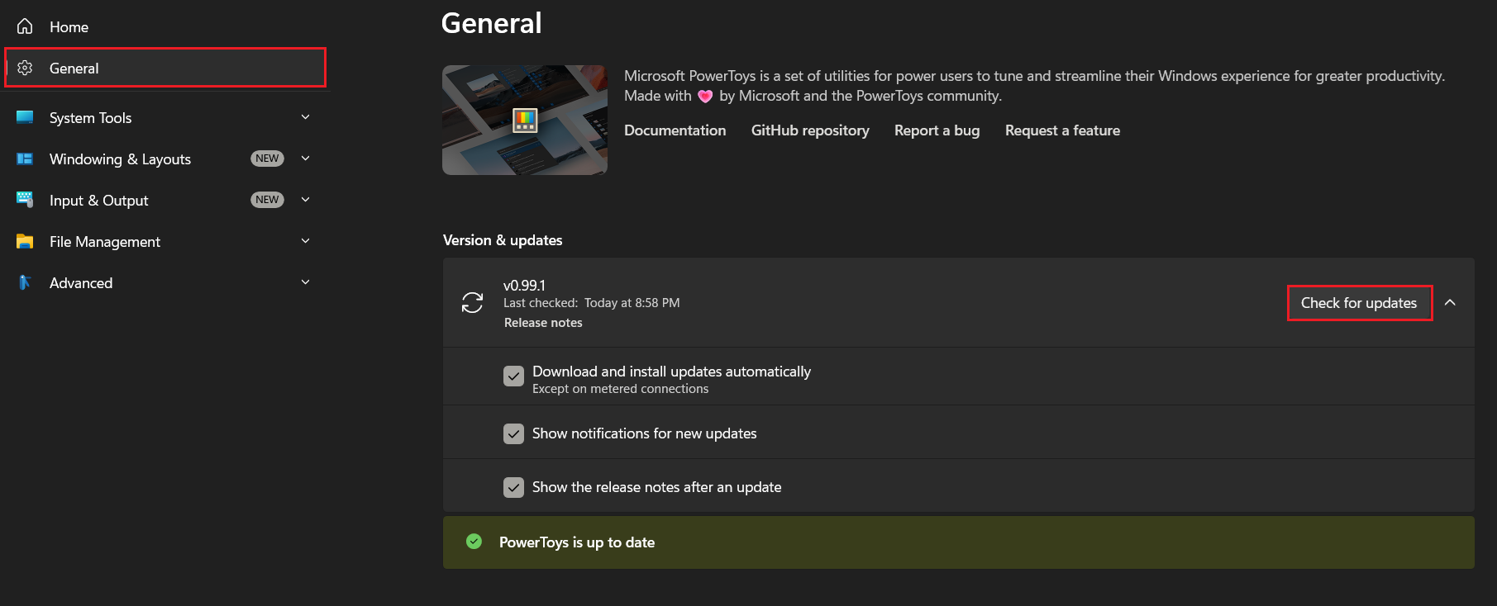The image size is (1497, 606).
Task: Uncheck Show notifications for new updates
Action: pyautogui.click(x=513, y=433)
